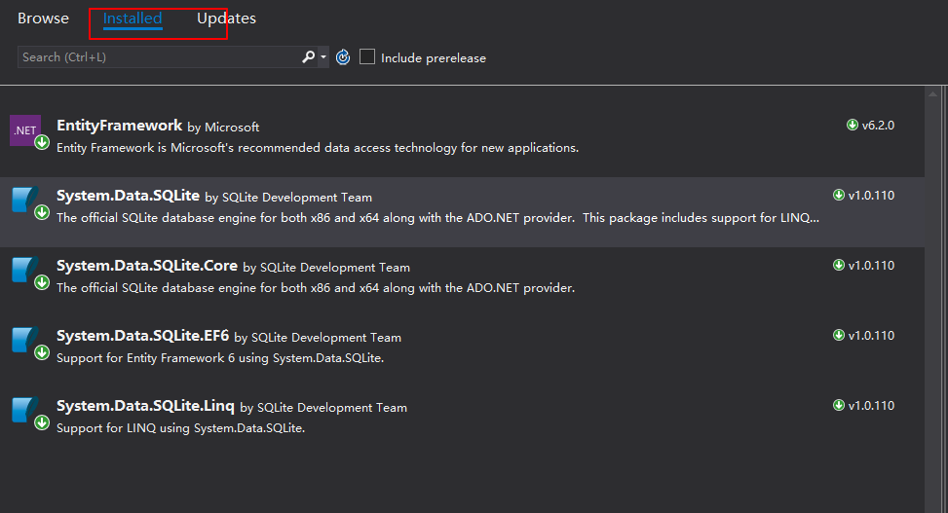Enable Include prerelease checkbox
The image size is (948, 513).
click(367, 56)
